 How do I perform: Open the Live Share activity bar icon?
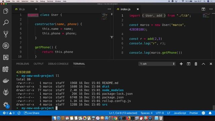(x=6, y=69)
